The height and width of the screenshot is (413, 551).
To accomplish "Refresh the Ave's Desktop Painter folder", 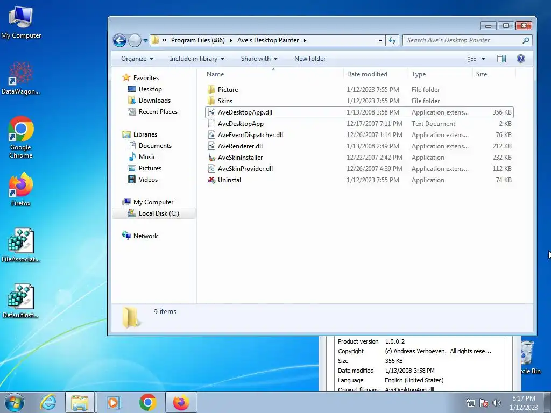I will coord(392,41).
